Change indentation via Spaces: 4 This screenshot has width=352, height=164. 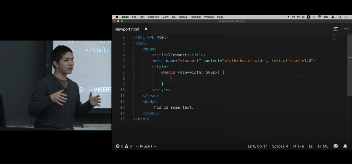(280, 146)
